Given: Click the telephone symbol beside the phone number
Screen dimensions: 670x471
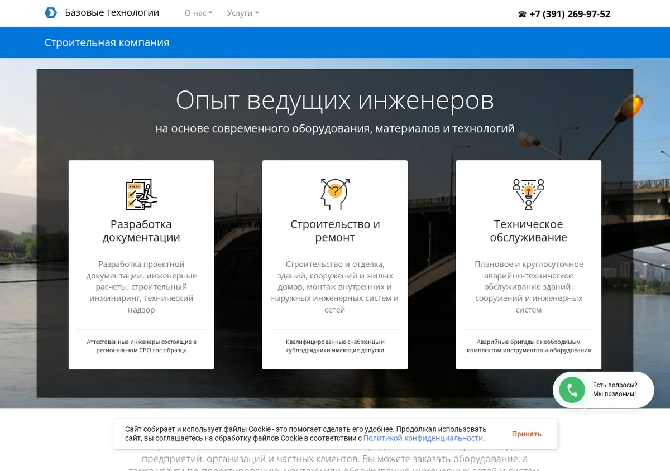Looking at the screenshot, I should tap(522, 15).
